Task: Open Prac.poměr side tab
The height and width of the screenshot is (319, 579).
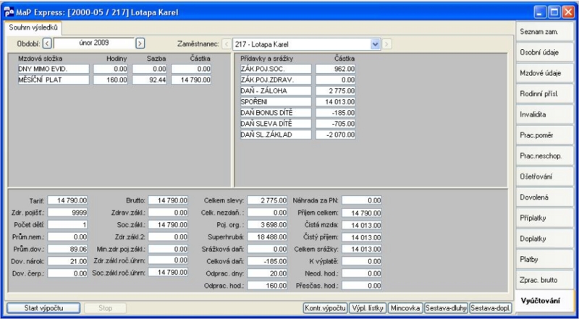Action: (x=545, y=135)
